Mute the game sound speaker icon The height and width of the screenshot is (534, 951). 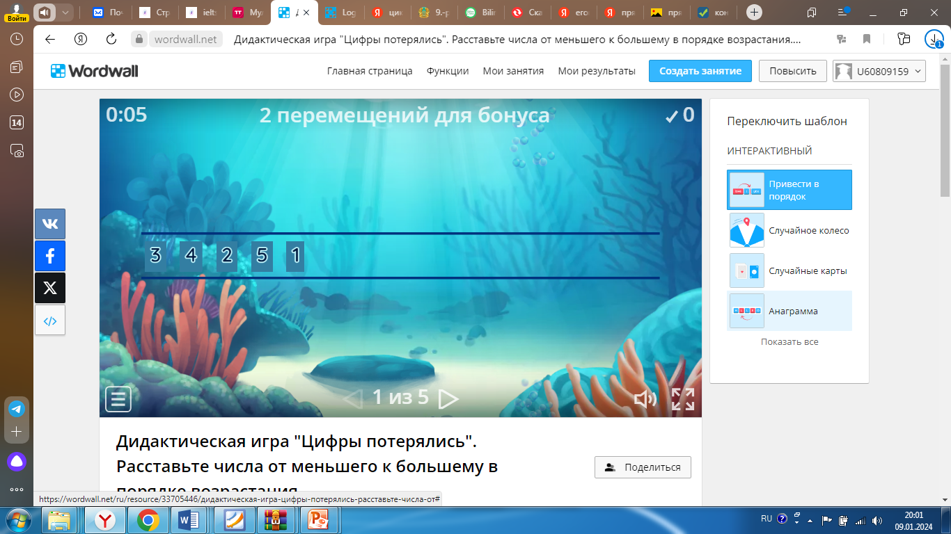(645, 399)
